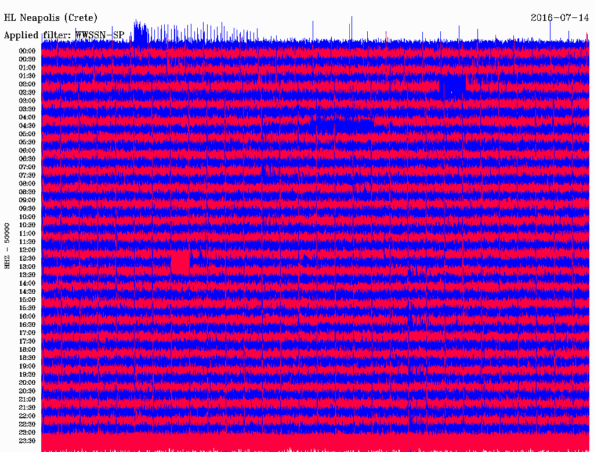Select the 21:00 time label
Screen dimensions: 594x452
[27, 399]
